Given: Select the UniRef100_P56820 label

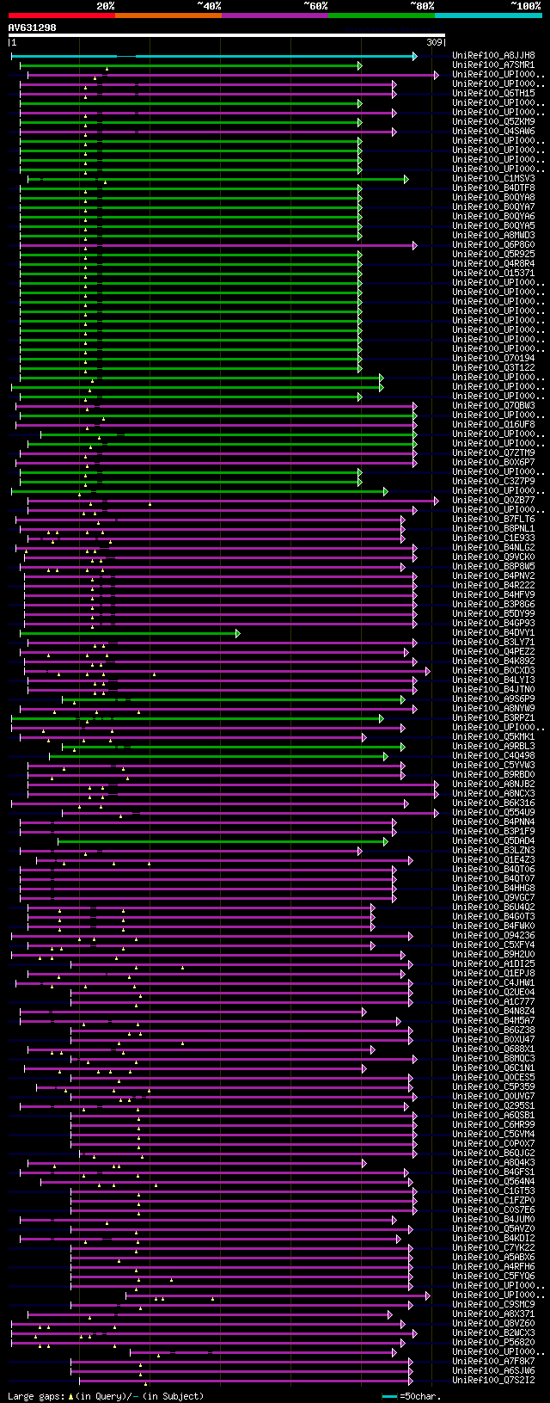Looking at the screenshot, I should [x=493, y=1343].
